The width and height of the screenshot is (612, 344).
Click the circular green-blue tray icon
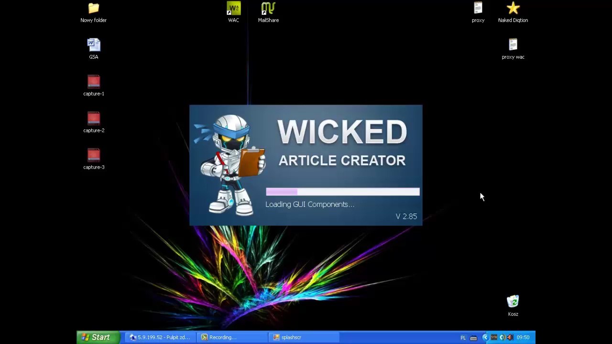click(x=502, y=337)
